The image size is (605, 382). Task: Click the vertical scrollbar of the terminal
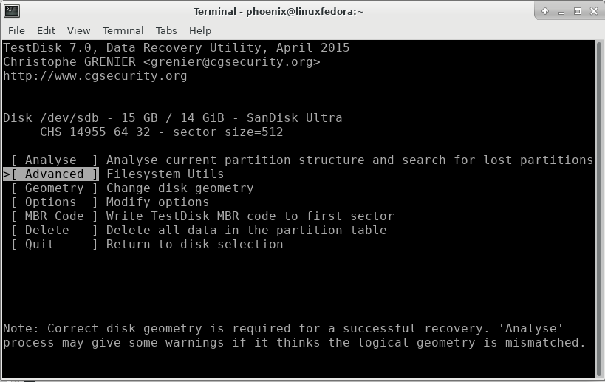tap(599, 209)
